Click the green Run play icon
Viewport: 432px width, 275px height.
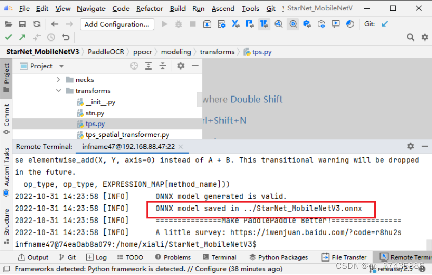pos(164,24)
